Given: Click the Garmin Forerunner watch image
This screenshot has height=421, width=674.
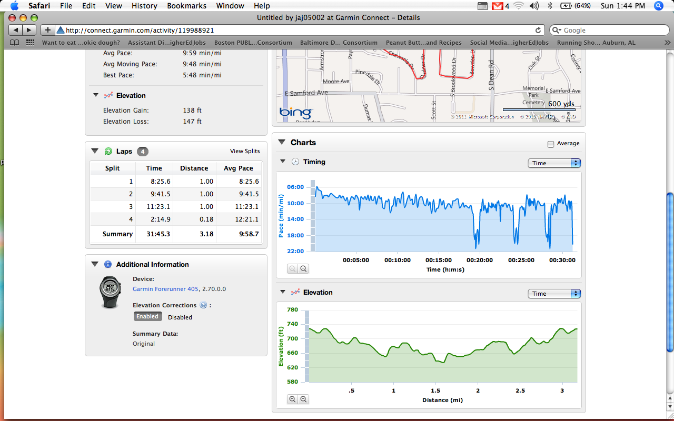Looking at the screenshot, I should pos(111,291).
